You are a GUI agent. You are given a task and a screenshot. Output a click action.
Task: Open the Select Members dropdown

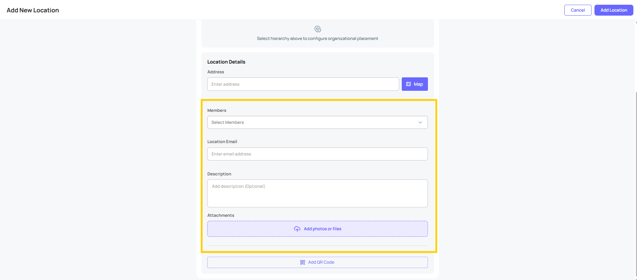(313, 122)
